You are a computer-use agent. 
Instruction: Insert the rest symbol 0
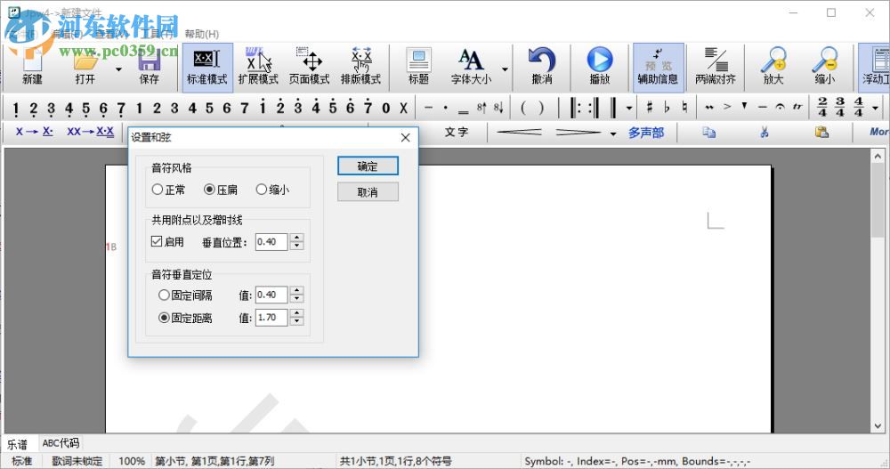point(386,108)
